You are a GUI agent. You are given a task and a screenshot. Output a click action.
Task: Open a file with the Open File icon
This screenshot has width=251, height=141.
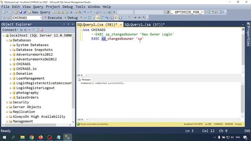tap(16, 12)
